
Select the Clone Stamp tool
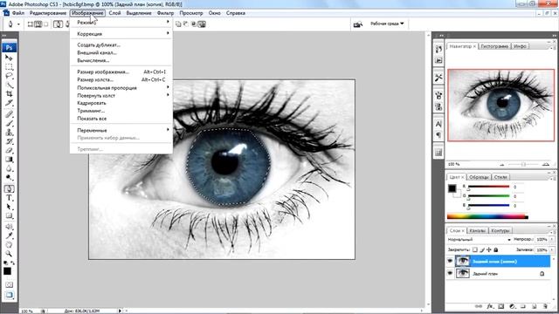click(x=9, y=133)
